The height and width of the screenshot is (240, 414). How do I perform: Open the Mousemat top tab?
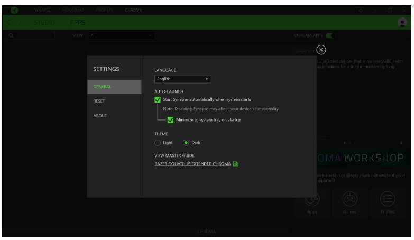click(x=73, y=10)
